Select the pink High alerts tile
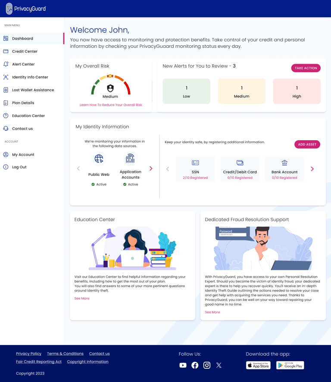The height and width of the screenshot is (382, 331). click(297, 91)
